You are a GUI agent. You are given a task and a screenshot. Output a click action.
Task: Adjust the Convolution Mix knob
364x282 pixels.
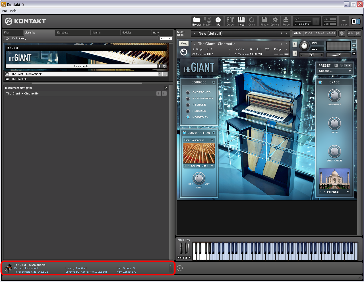click(x=199, y=178)
